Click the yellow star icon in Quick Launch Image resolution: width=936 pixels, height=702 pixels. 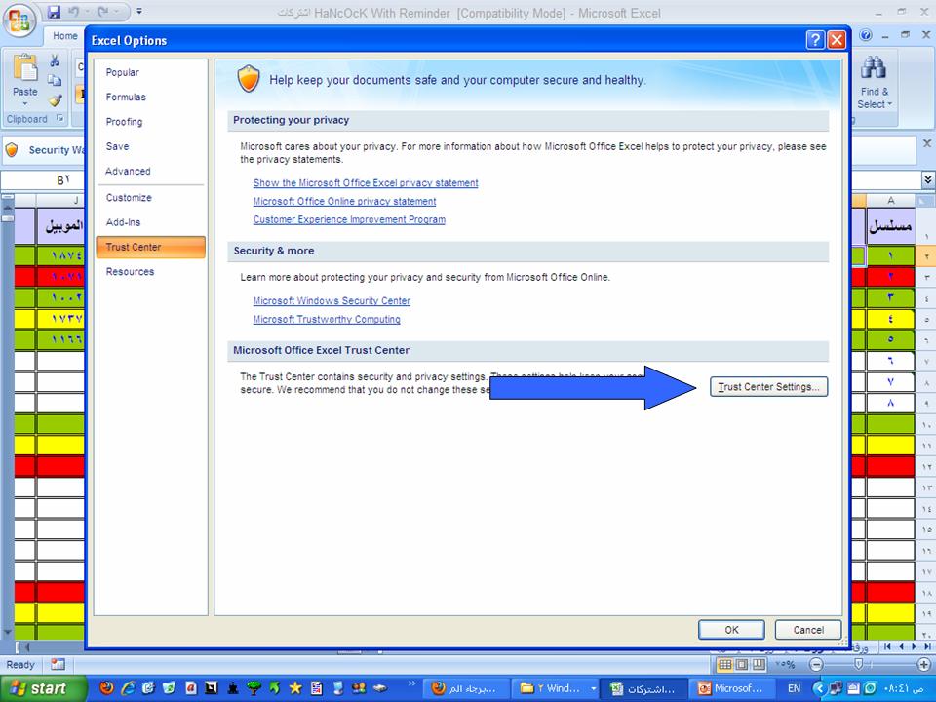pyautogui.click(x=295, y=688)
